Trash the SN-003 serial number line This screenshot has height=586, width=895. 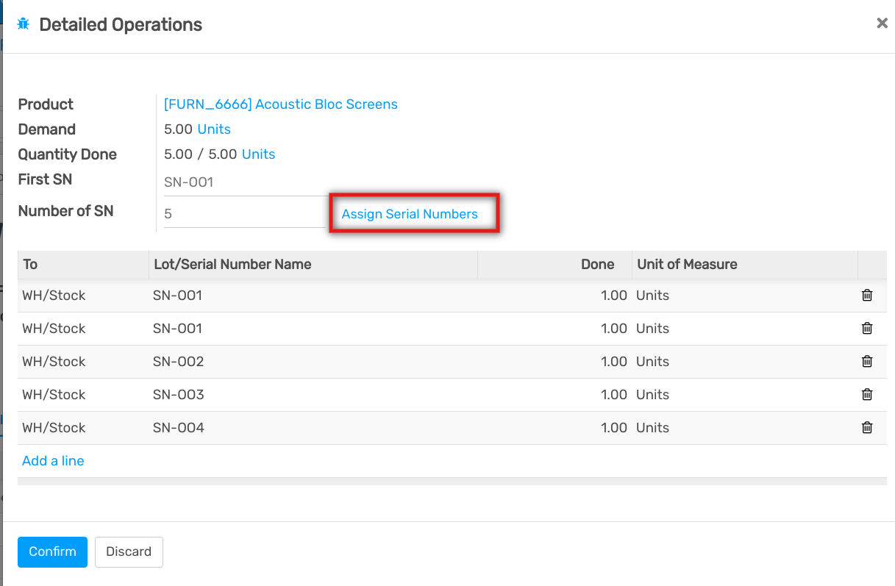coord(867,395)
